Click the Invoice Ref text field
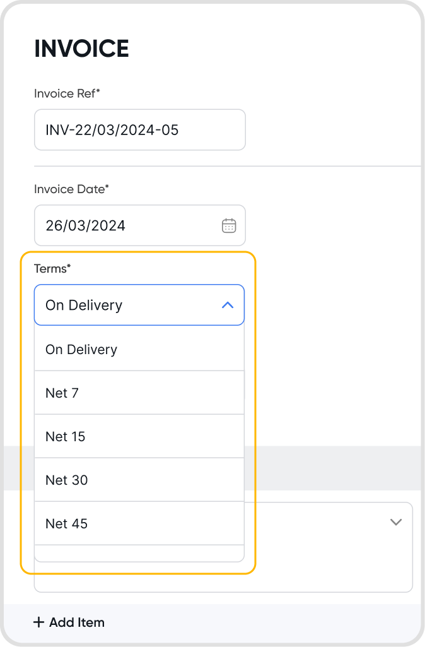 [139, 130]
